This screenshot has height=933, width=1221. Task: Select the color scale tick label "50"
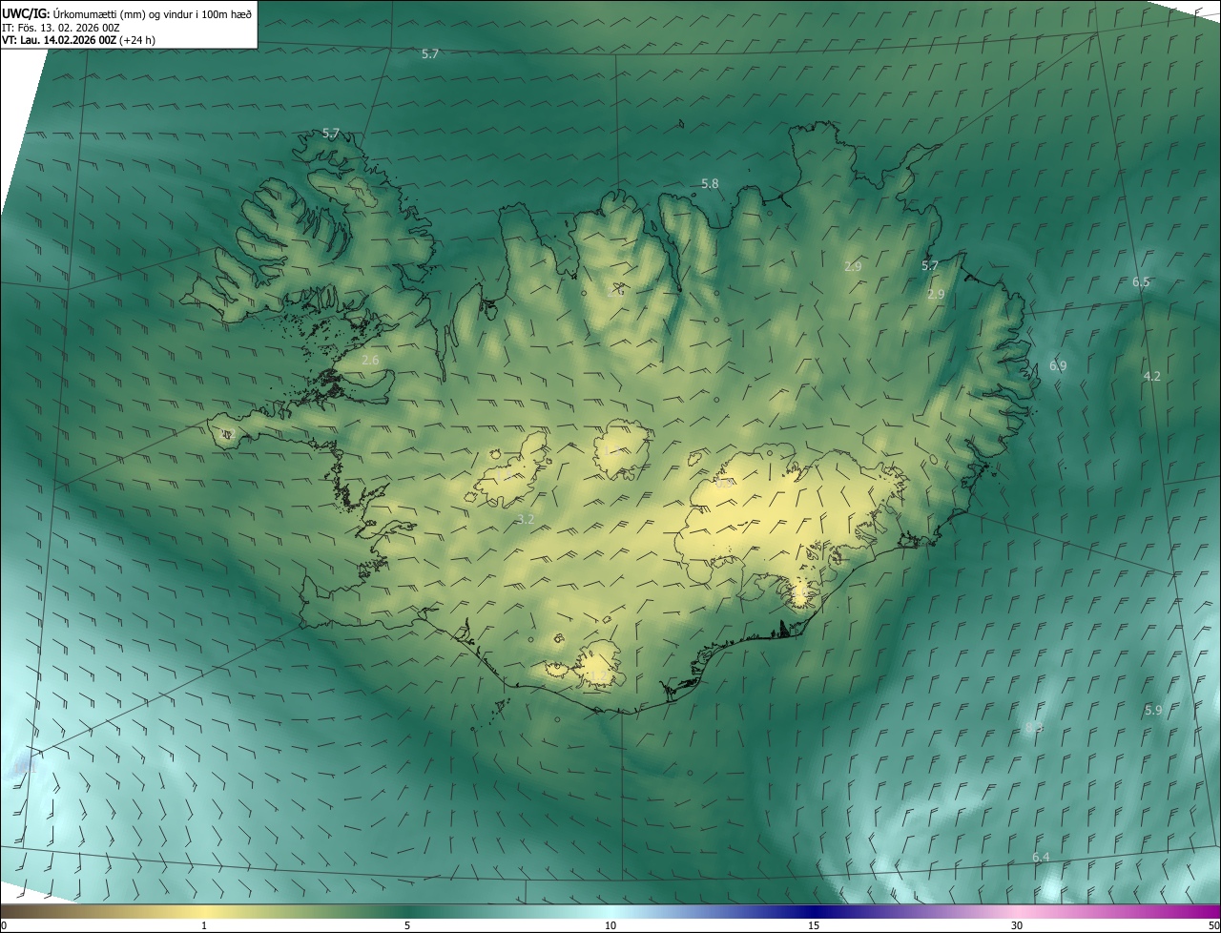(x=1212, y=925)
